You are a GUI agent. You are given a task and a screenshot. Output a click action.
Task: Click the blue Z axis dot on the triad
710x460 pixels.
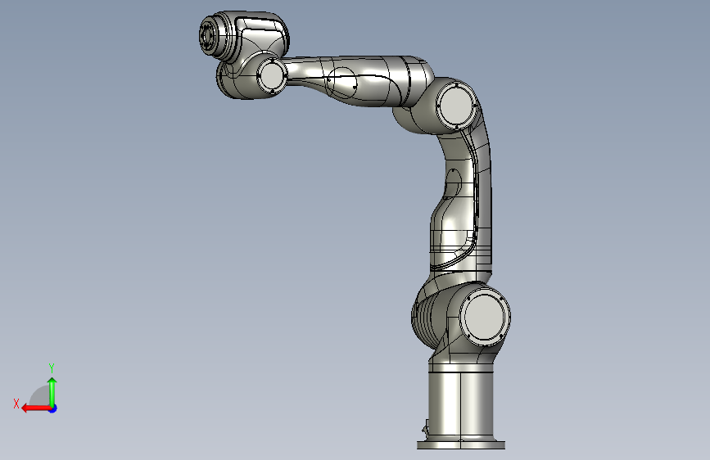pyautogui.click(x=53, y=408)
